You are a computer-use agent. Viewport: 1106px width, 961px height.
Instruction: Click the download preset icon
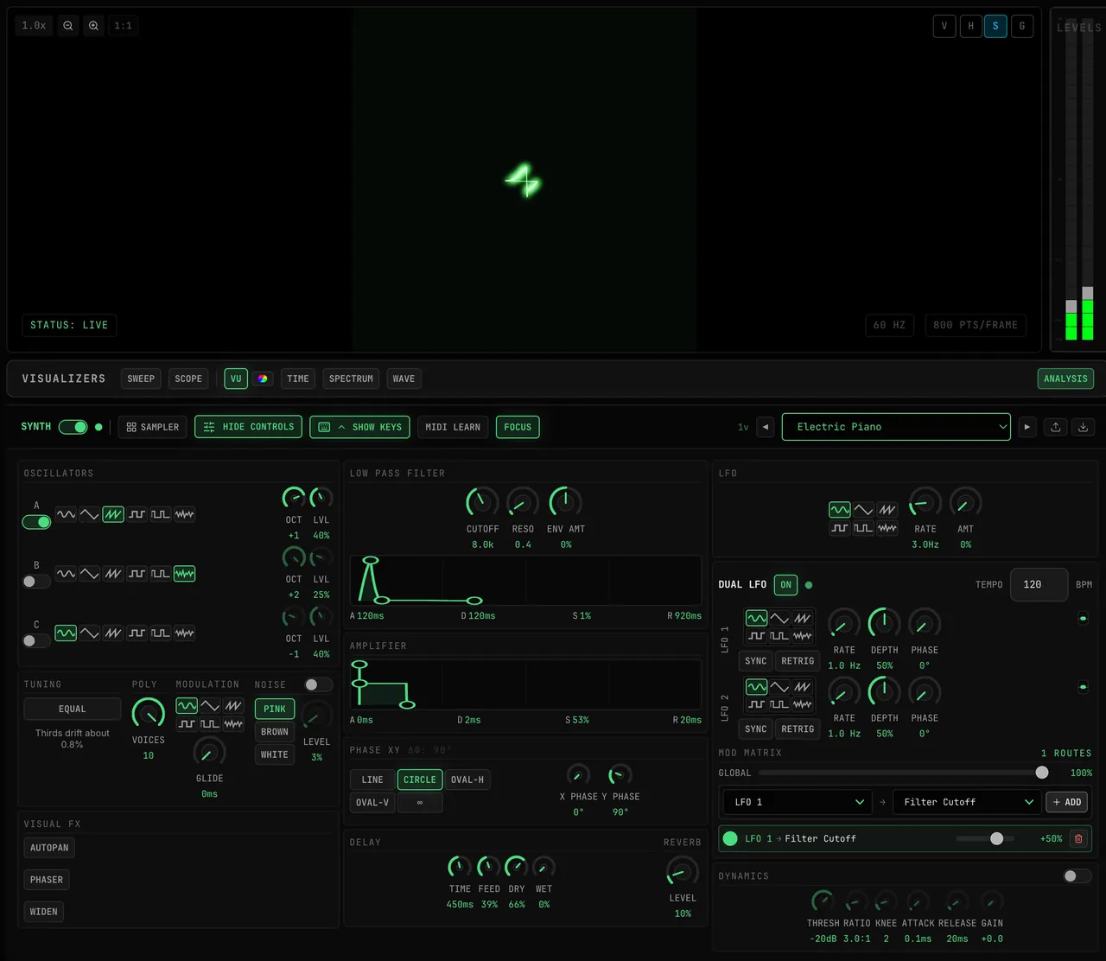pyautogui.click(x=1083, y=427)
